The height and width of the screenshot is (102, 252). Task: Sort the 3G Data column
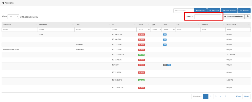224,24
